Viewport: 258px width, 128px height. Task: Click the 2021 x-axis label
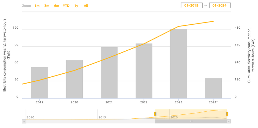click(x=109, y=103)
